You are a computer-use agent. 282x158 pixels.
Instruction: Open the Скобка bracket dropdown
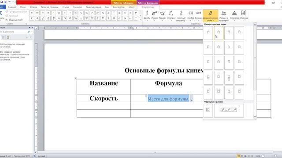[191, 16]
